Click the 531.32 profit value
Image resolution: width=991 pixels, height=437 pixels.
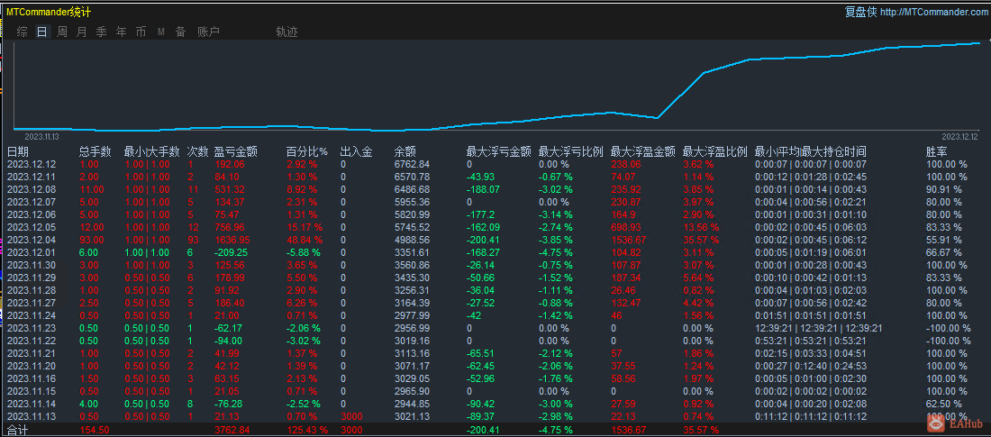click(x=230, y=189)
